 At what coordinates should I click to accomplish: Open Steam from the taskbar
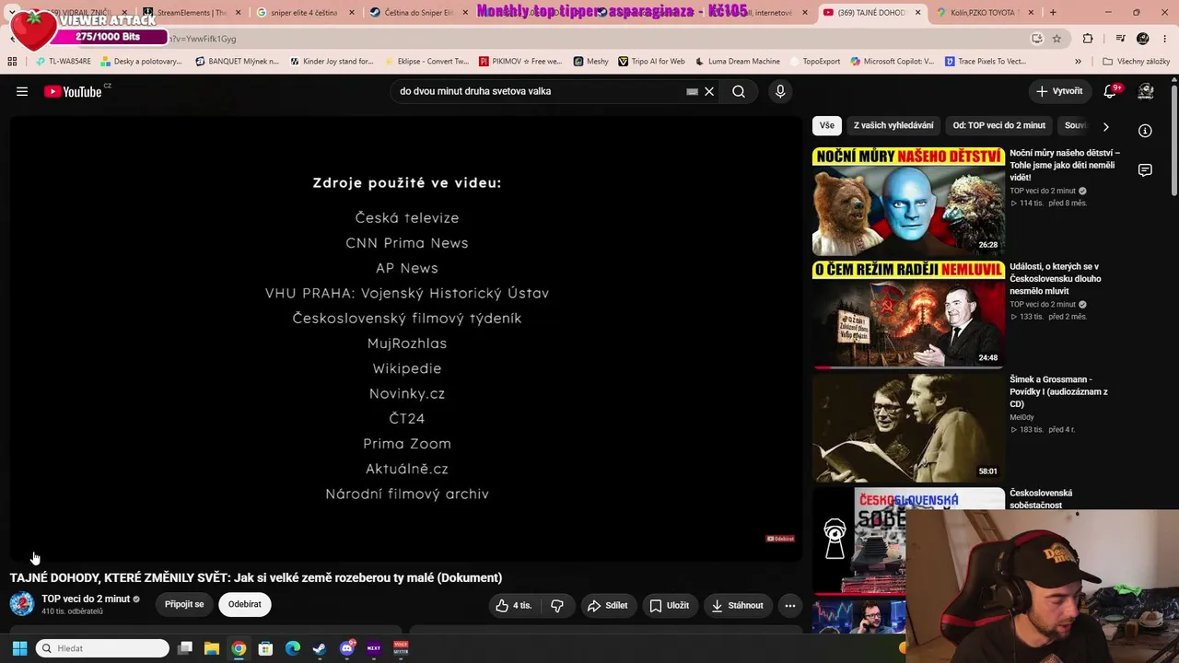tap(320, 648)
